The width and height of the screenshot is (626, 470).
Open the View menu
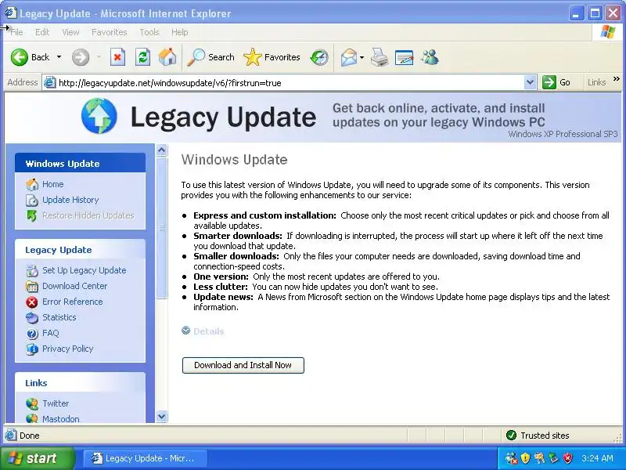coord(70,32)
